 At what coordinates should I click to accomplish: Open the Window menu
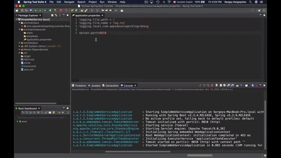(112, 2)
